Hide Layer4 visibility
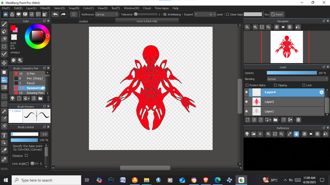The image size is (330, 185). coord(246,92)
